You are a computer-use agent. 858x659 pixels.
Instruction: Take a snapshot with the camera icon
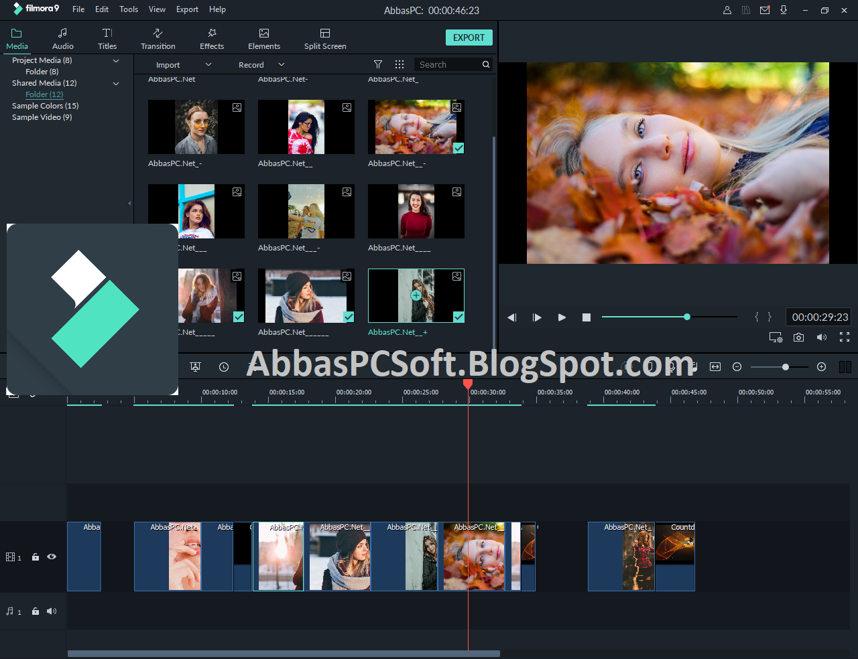[798, 337]
